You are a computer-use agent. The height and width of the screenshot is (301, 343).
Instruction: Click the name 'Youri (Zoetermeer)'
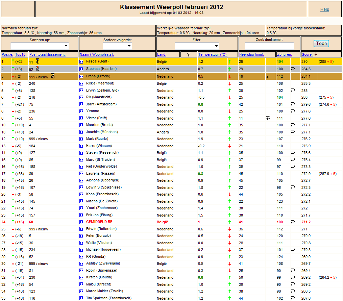point(102,208)
